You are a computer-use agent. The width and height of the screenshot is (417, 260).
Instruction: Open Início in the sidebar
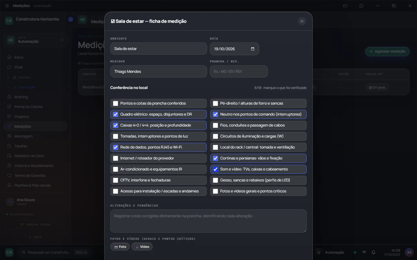point(35,57)
